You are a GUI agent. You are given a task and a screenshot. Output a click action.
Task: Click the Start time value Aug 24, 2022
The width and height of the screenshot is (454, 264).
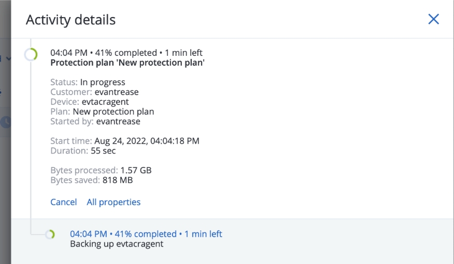[147, 141]
